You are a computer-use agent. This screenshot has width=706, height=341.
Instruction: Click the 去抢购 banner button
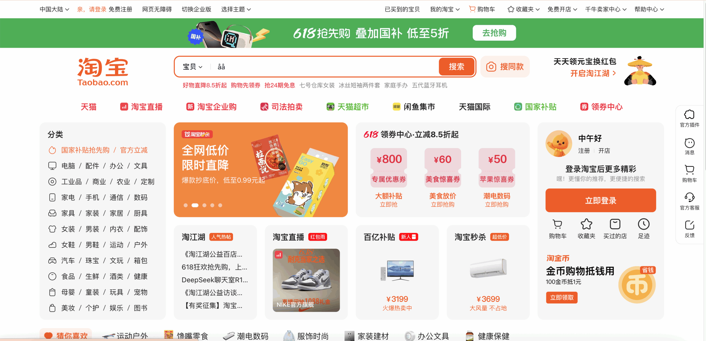click(x=494, y=33)
